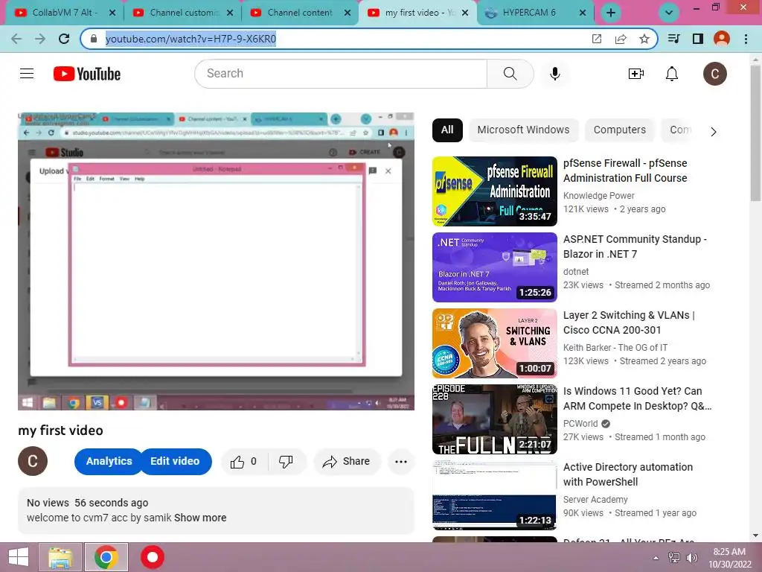Click the Full Nerd episode 228 thumbnail
Image resolution: width=762 pixels, height=572 pixels.
pyautogui.click(x=495, y=419)
